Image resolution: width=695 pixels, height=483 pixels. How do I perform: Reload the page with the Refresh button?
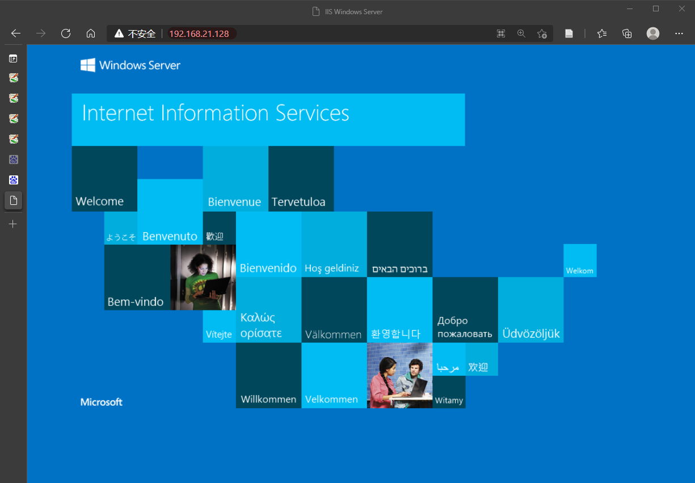66,33
